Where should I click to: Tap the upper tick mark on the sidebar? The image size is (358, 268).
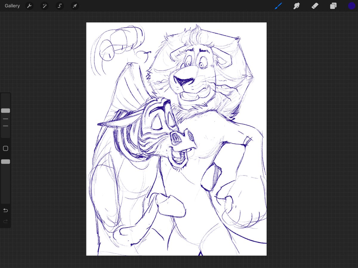[5, 119]
